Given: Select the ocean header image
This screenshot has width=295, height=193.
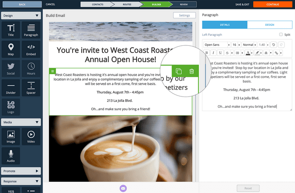Looking at the screenshot, I should click(x=121, y=32).
